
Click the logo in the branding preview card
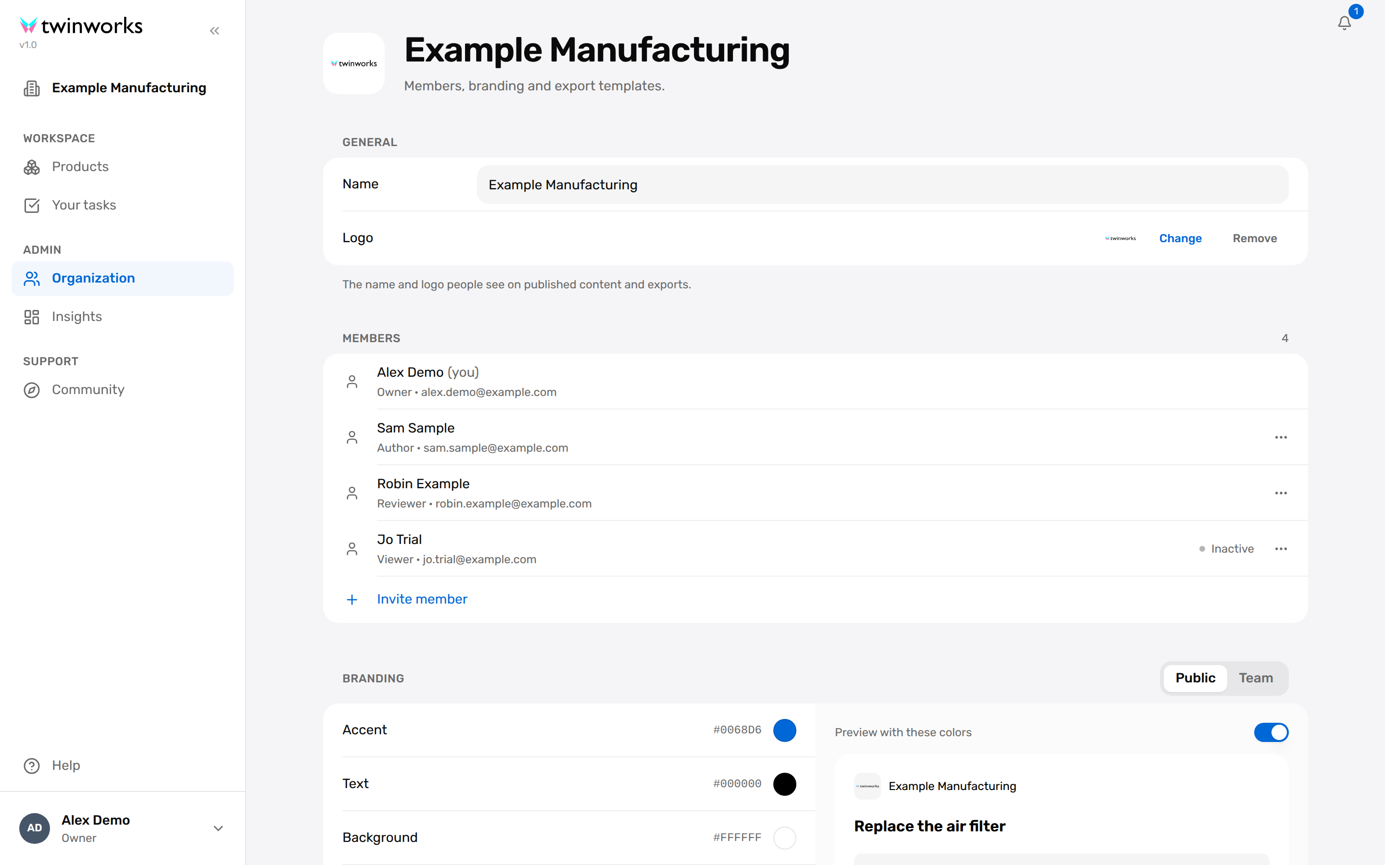pos(867,786)
